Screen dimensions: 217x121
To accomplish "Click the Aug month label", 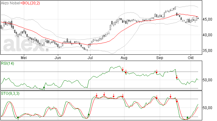I will (124, 58).
